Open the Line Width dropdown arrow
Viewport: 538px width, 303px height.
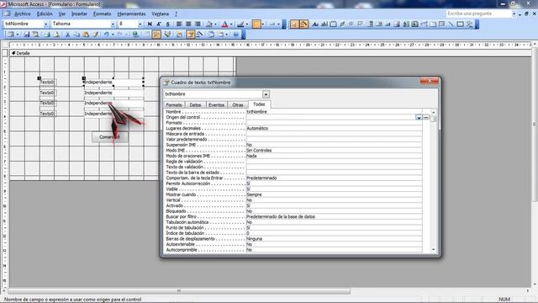click(263, 24)
